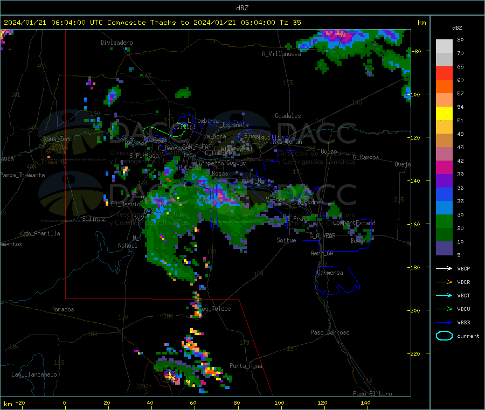Click the La_Nora map label
The height and width of the screenshot is (410, 485).
coord(214,136)
